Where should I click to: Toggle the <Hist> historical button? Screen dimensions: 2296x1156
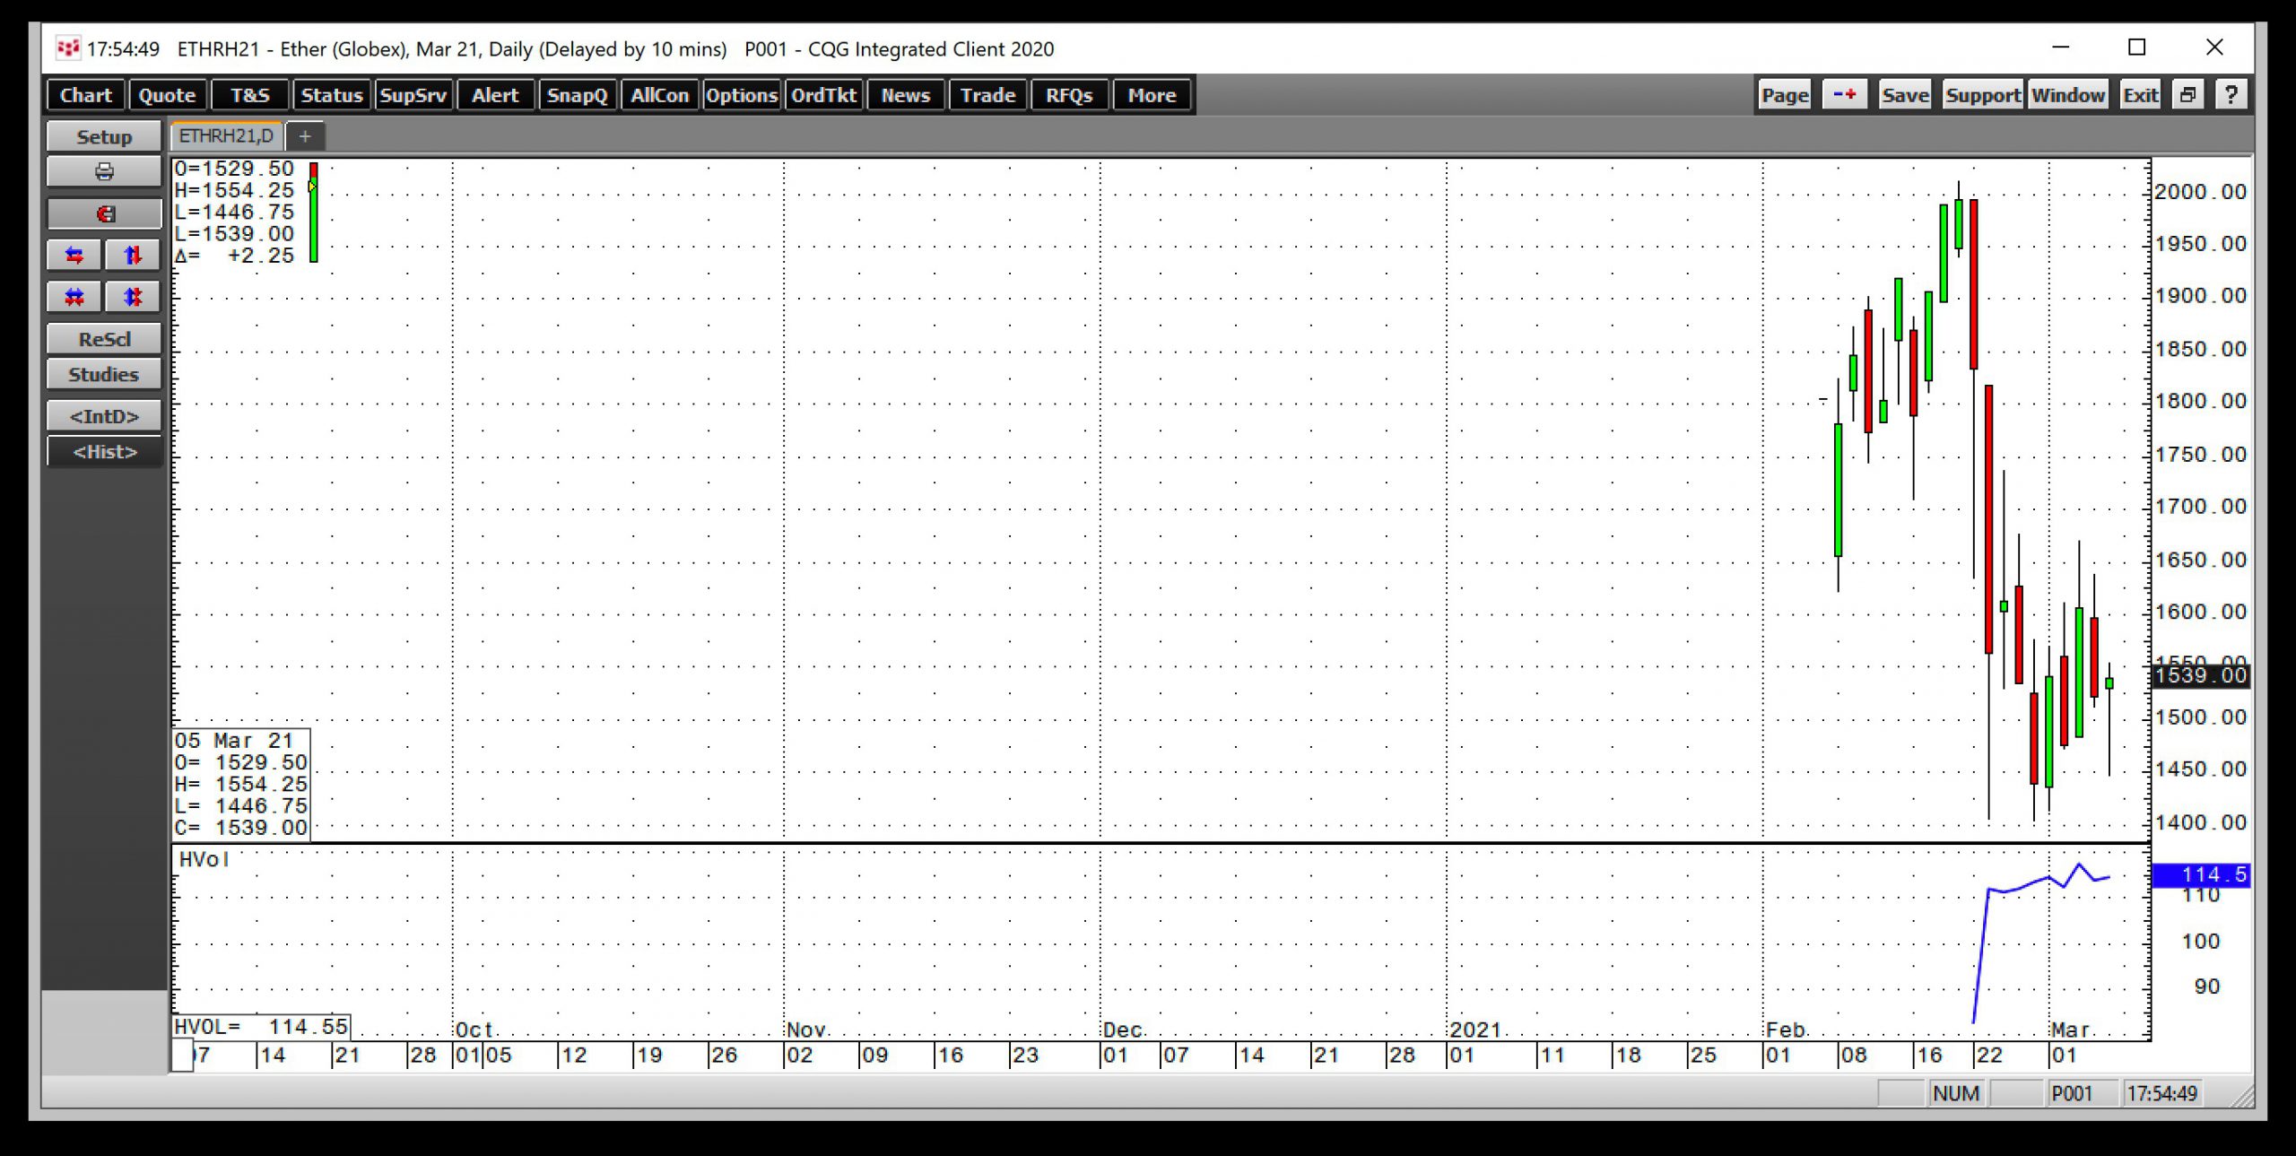pos(104,451)
